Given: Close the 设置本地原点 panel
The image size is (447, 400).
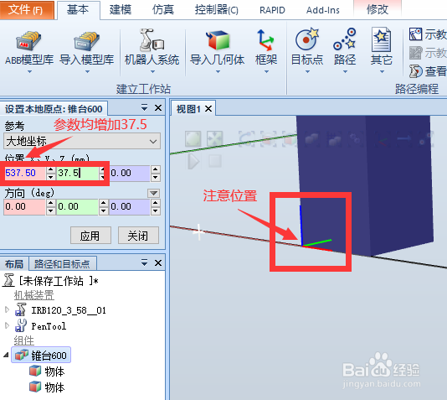Looking at the screenshot, I should (158, 108).
